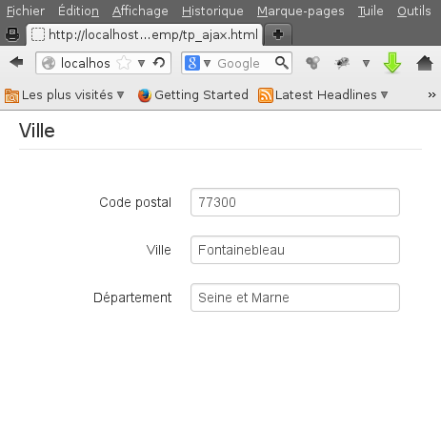Viewport: 441px width, 431px height.
Task: Click the three-spheres toolbar icon
Action: pyautogui.click(x=312, y=63)
